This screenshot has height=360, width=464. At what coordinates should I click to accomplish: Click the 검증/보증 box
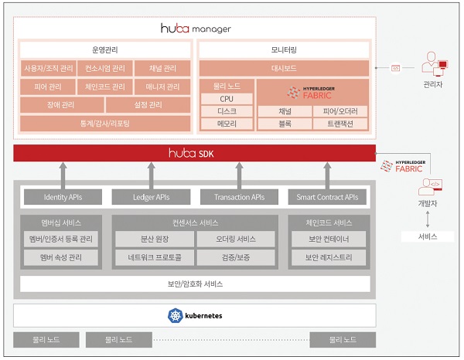tap(236, 257)
